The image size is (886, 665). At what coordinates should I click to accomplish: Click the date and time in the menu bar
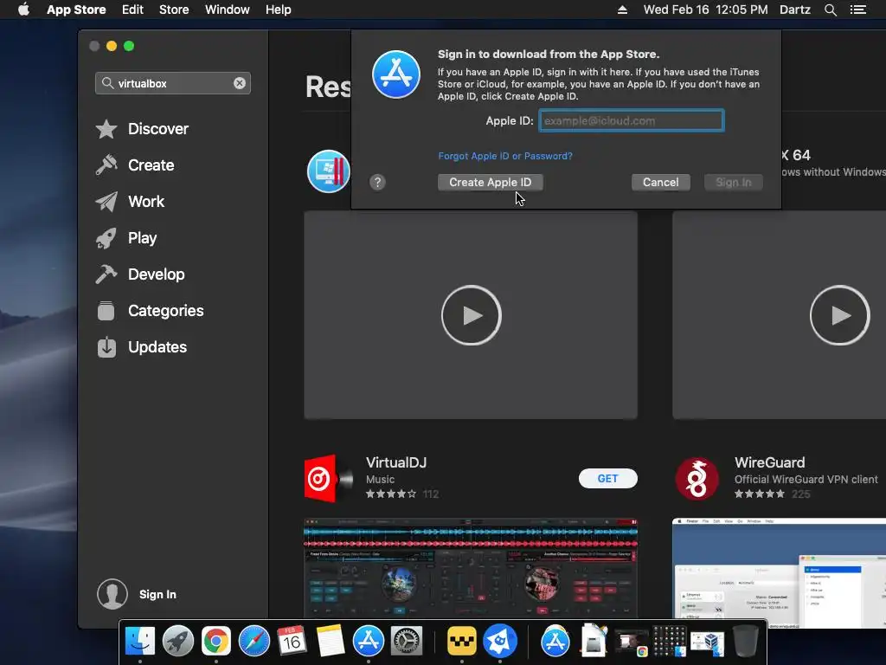(705, 10)
